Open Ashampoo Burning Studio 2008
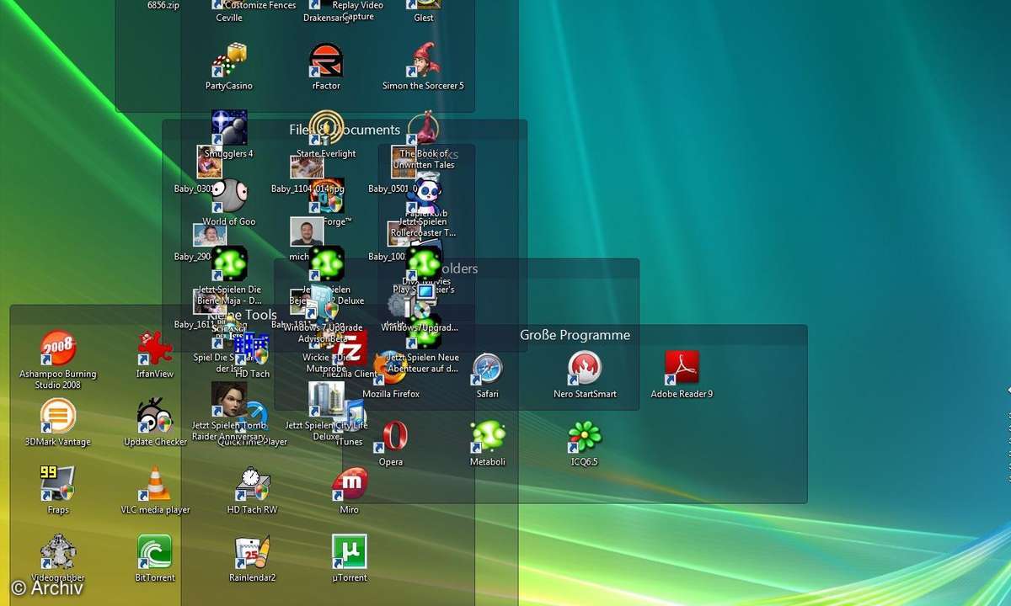Viewport: 1011px width, 606px height. (58, 348)
